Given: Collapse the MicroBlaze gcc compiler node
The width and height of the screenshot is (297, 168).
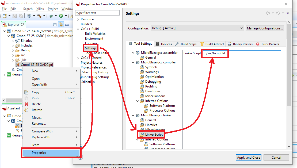Looking at the screenshot, I should click(x=133, y=63).
